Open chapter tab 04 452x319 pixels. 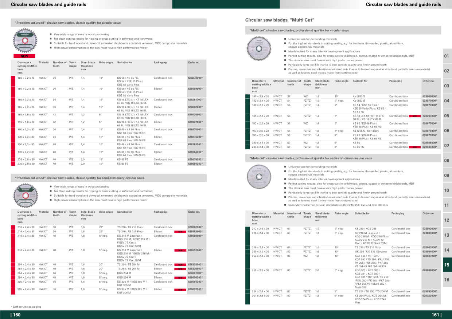[x=447, y=101]
